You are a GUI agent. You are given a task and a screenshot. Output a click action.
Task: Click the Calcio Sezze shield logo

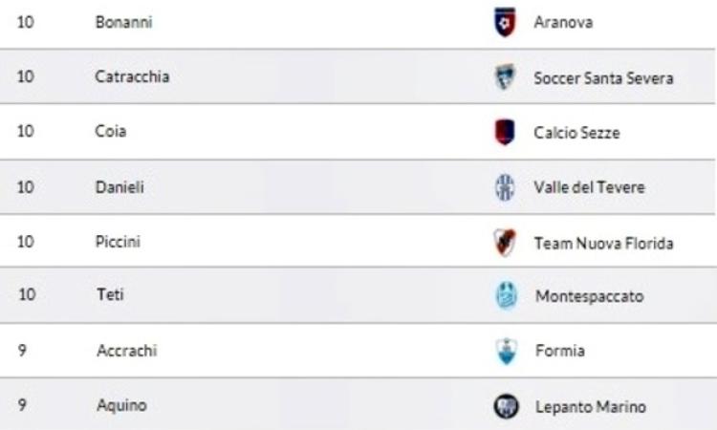click(505, 132)
